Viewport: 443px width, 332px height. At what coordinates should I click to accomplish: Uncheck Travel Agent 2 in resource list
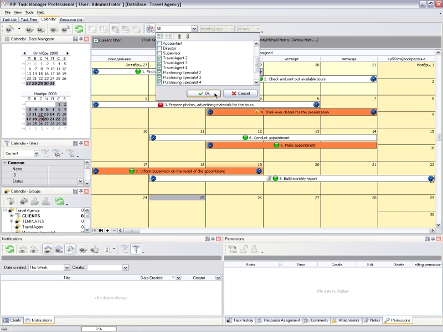pos(160,58)
